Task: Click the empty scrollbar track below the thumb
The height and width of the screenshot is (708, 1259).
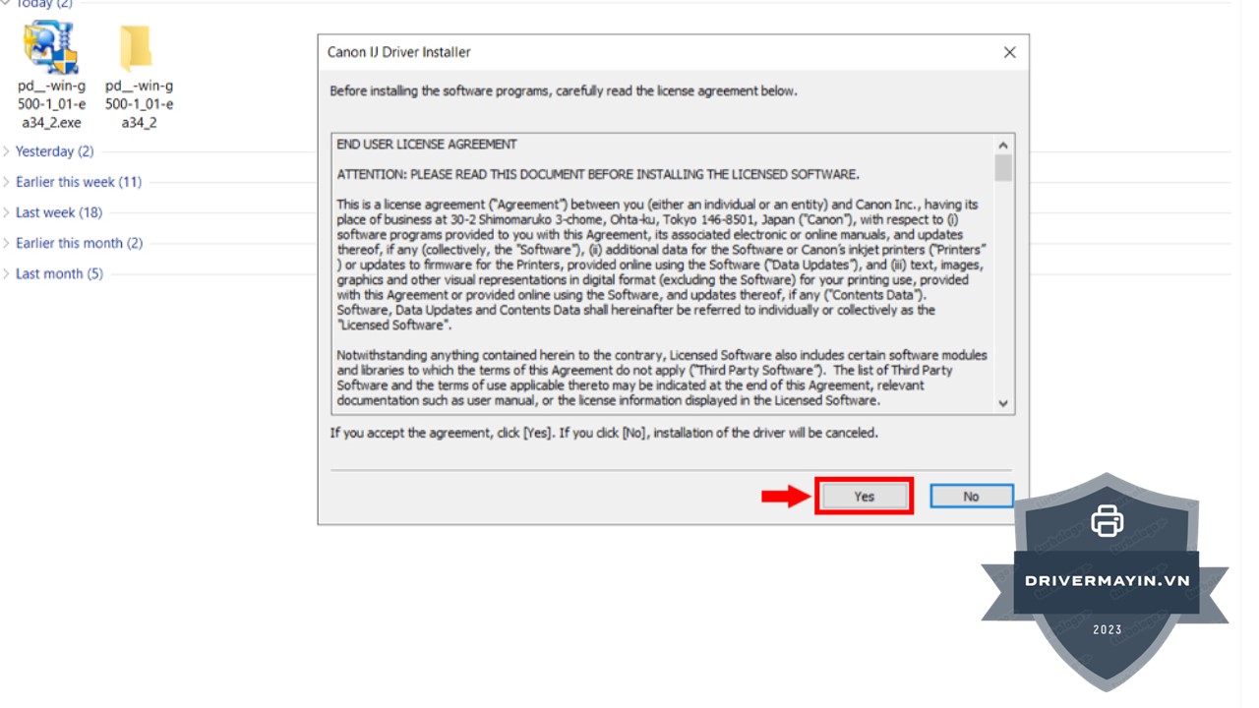Action: 1003,287
